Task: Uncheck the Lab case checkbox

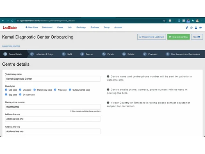Action: click(6, 90)
